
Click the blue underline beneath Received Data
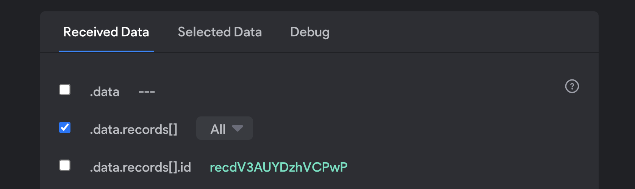[x=106, y=51]
